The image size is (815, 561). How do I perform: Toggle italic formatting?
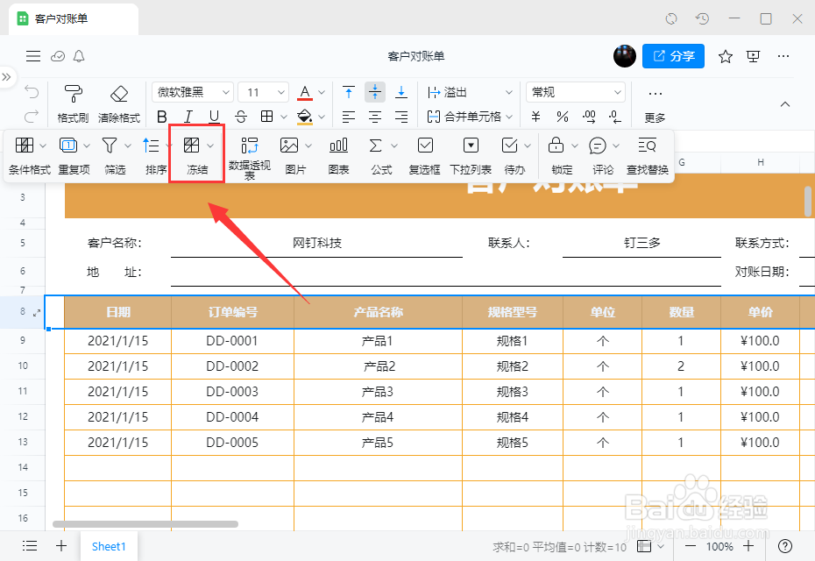pyautogui.click(x=187, y=116)
